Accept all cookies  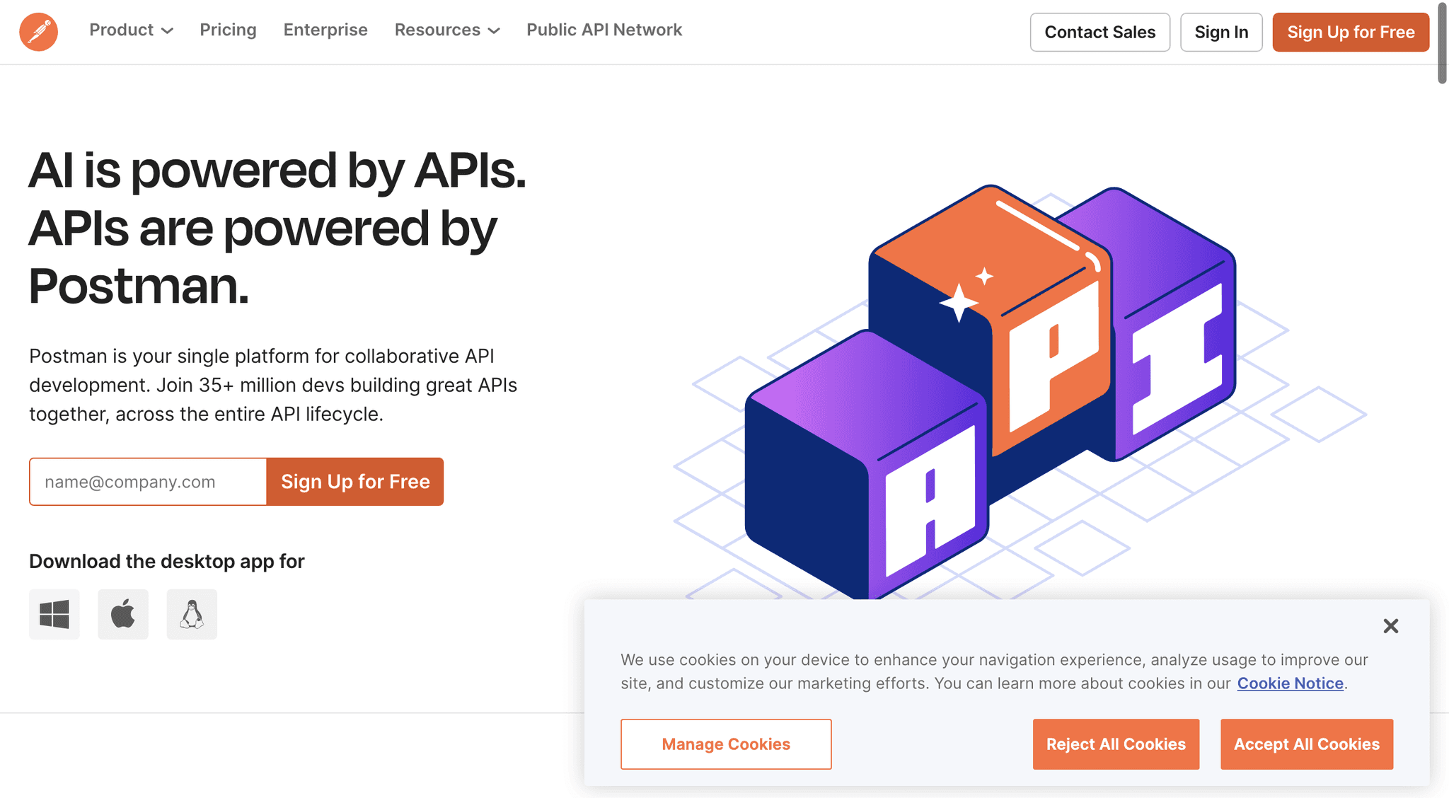(x=1306, y=744)
